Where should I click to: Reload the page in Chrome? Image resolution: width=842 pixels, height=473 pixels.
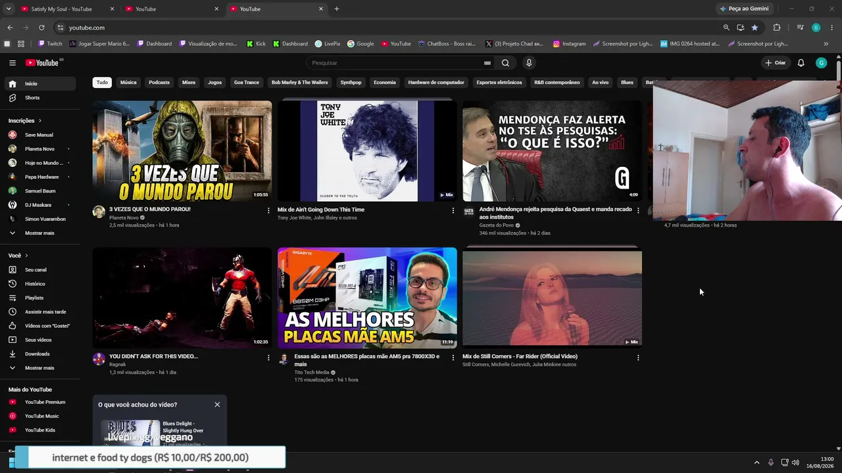[x=41, y=28]
